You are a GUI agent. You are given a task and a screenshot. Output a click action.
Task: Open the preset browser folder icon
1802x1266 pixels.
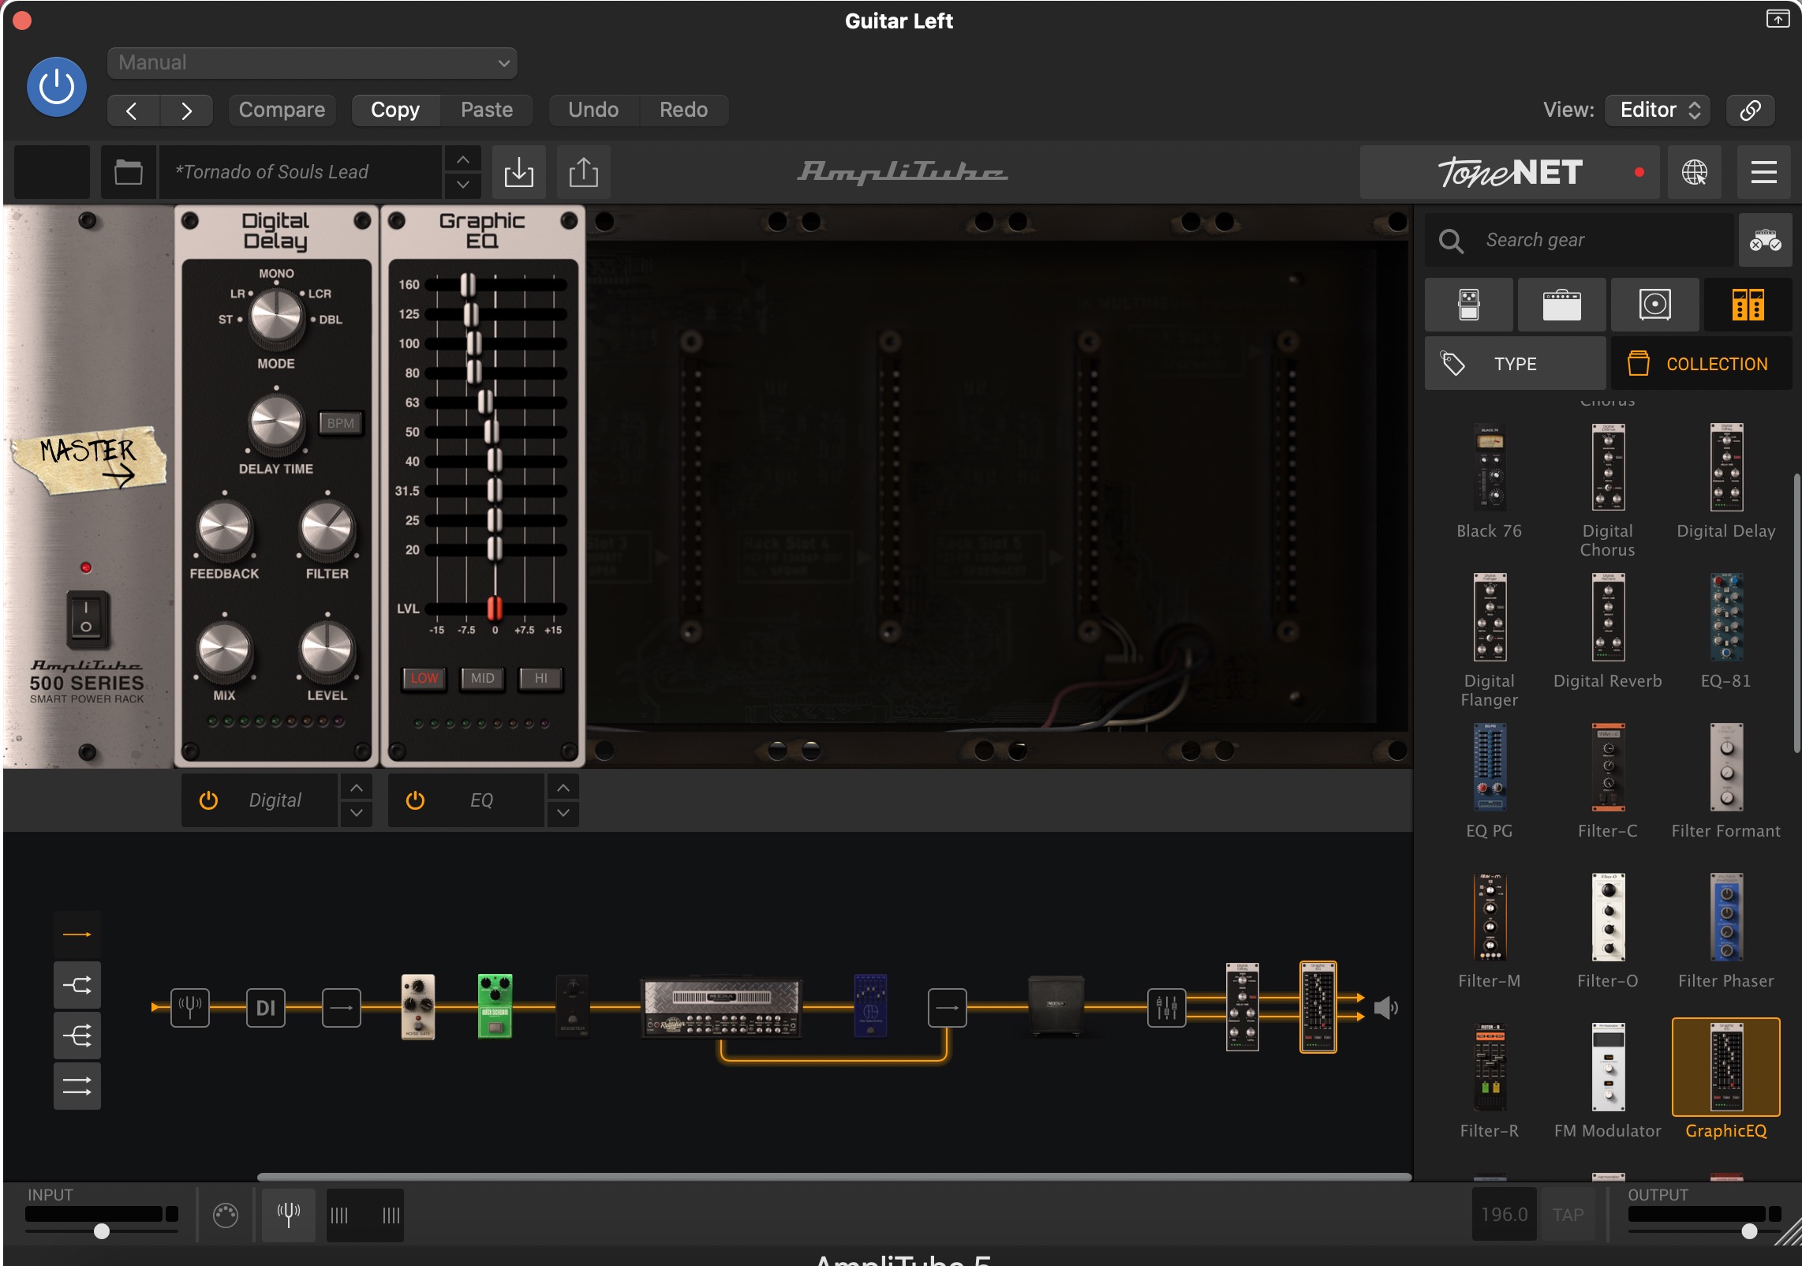point(128,172)
